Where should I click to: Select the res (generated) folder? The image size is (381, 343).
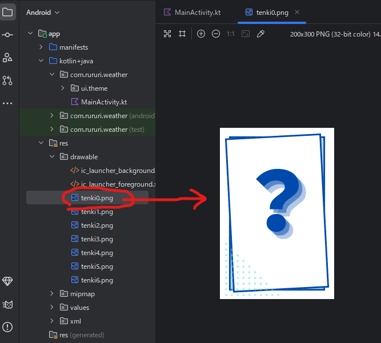(77, 335)
